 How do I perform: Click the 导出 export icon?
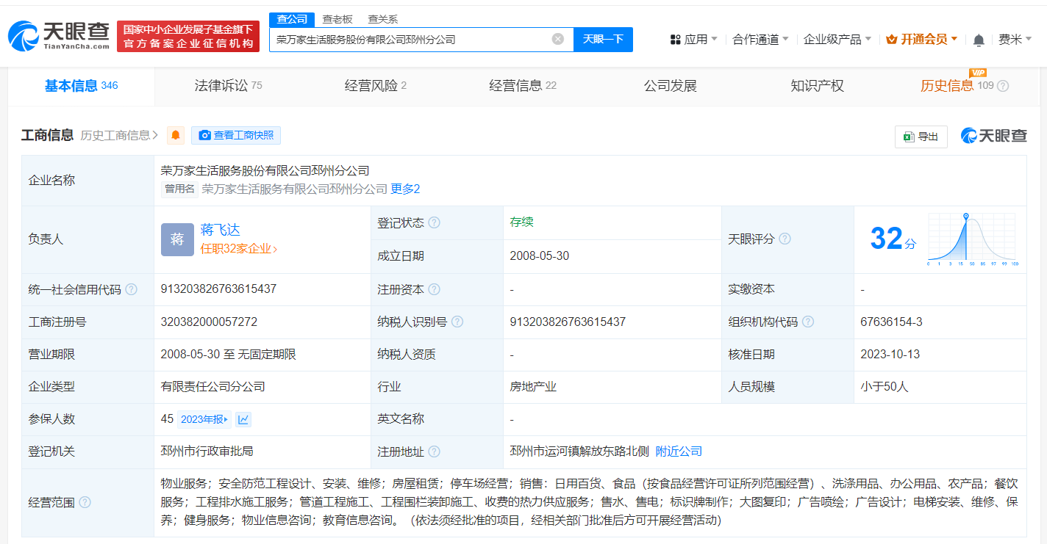(921, 137)
